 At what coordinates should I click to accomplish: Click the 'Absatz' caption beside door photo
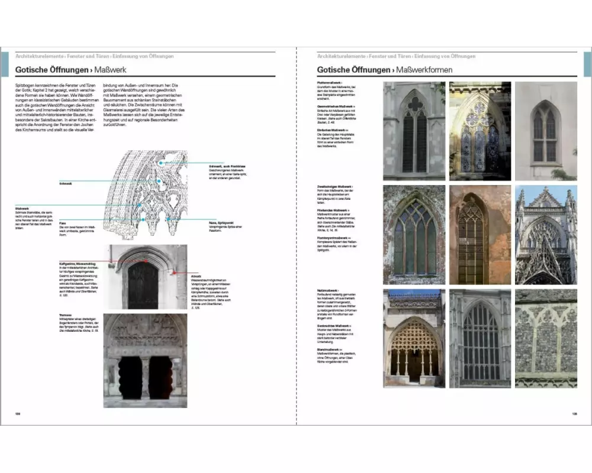coord(197,276)
